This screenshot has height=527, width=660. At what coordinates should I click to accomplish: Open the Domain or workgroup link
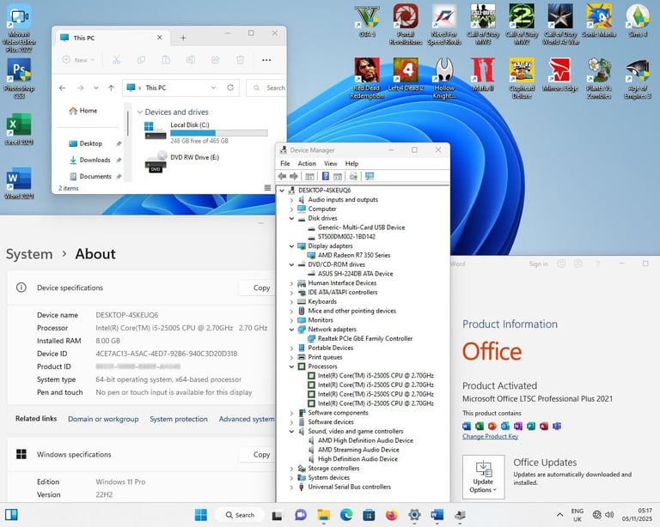coord(103,419)
